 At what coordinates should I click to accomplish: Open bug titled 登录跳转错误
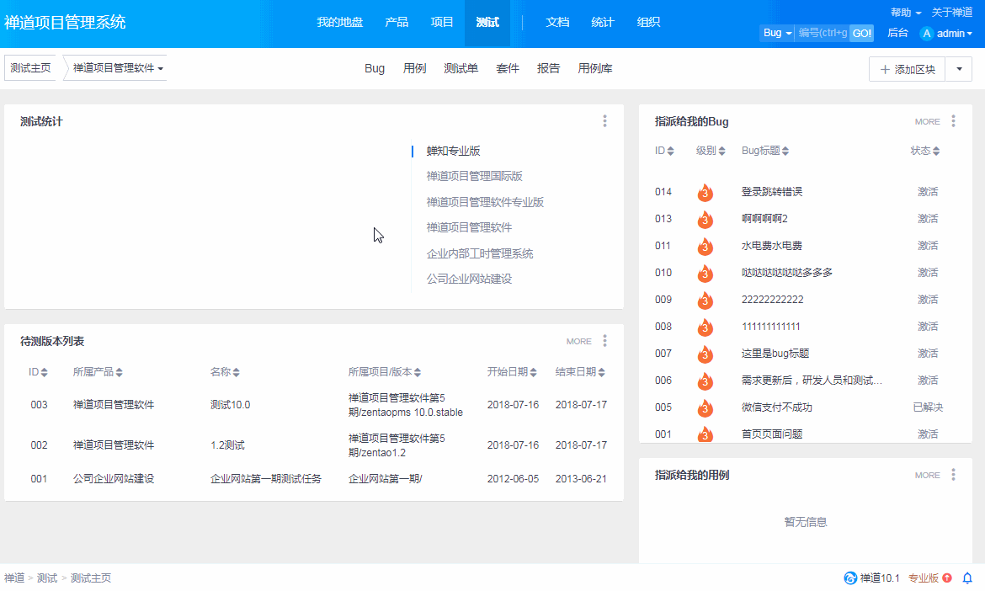coord(771,192)
